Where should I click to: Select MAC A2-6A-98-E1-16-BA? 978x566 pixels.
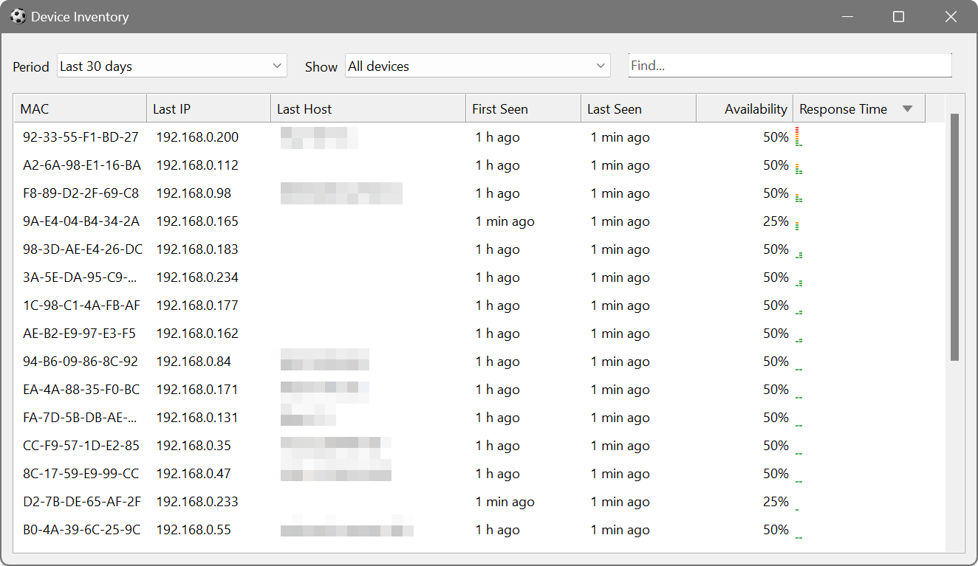82,165
